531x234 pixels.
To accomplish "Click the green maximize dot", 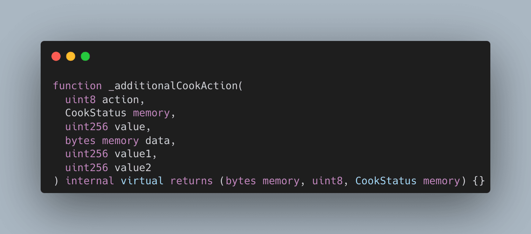I will [85, 56].
